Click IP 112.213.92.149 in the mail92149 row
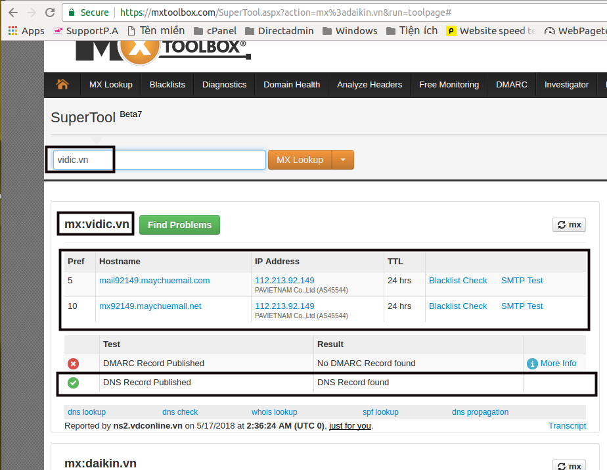The image size is (607, 470). point(284,281)
